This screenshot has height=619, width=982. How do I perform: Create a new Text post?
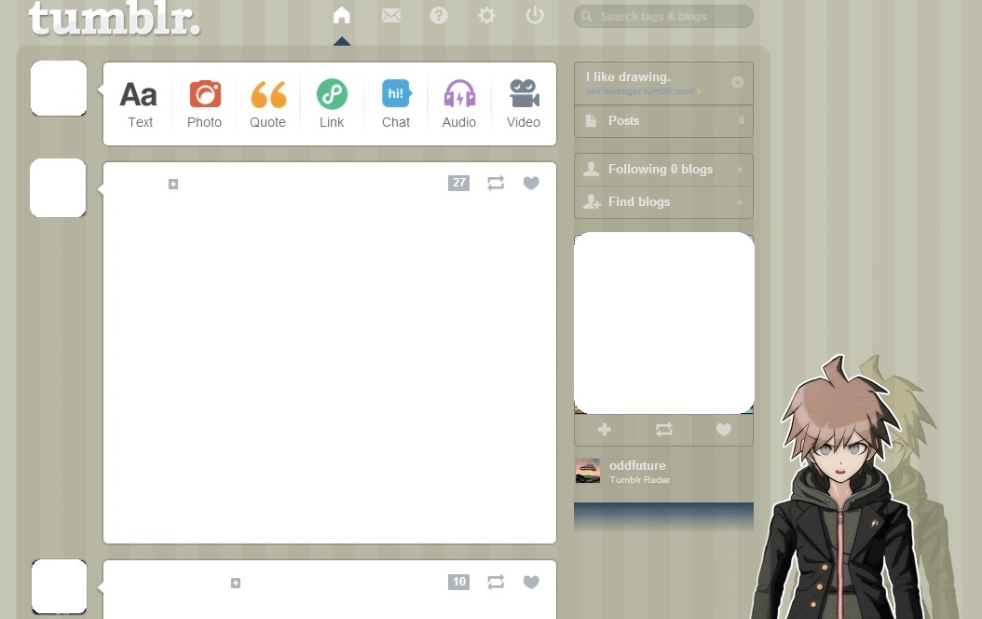(140, 104)
